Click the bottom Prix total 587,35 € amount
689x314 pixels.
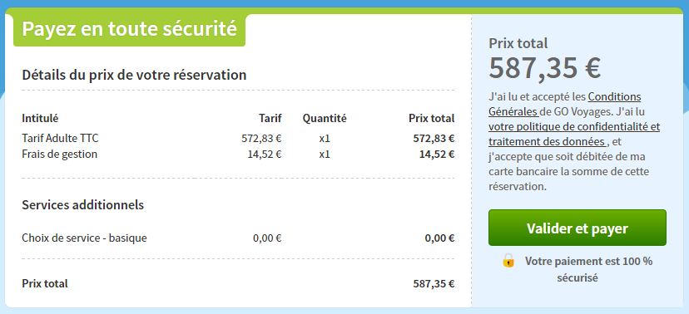434,284
